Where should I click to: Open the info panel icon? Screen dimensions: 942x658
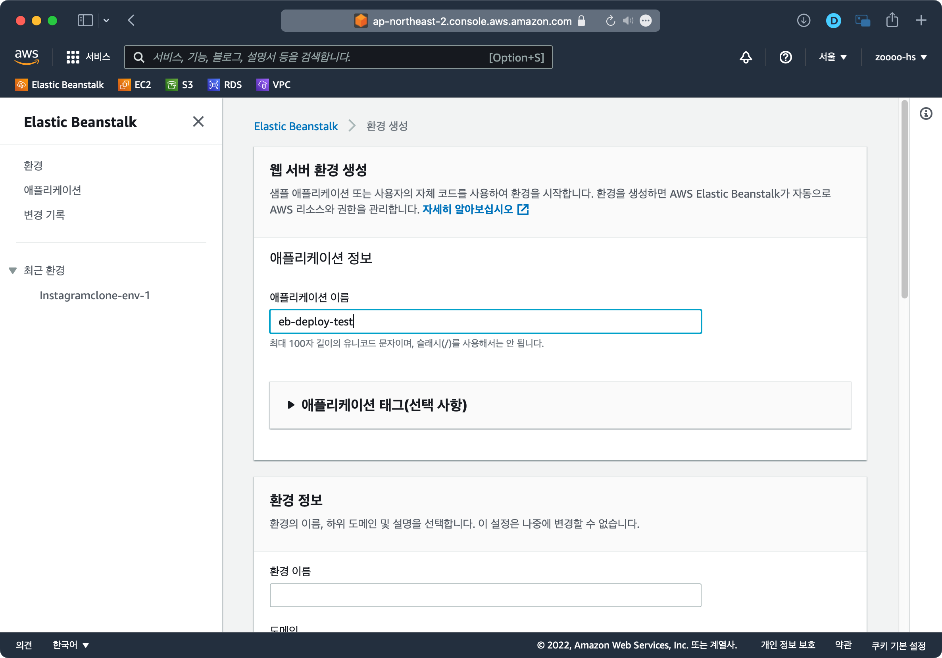[926, 114]
